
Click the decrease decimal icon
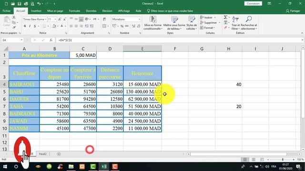point(139,26)
